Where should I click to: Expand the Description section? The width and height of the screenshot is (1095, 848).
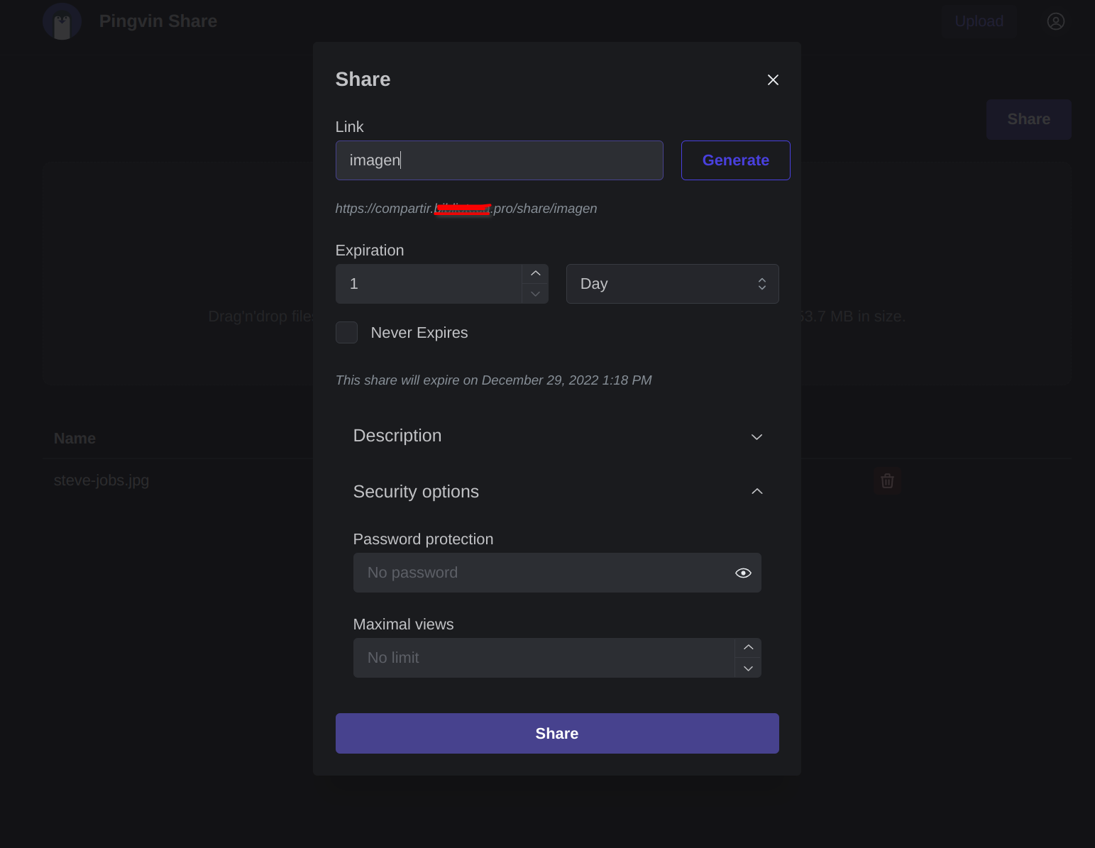point(557,436)
